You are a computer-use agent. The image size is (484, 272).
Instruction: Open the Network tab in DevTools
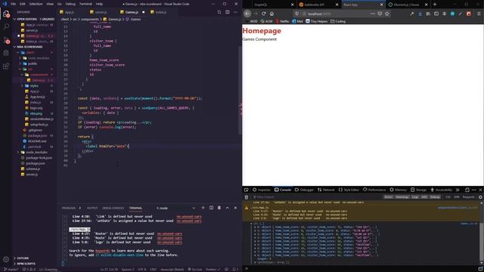pyautogui.click(x=326, y=190)
